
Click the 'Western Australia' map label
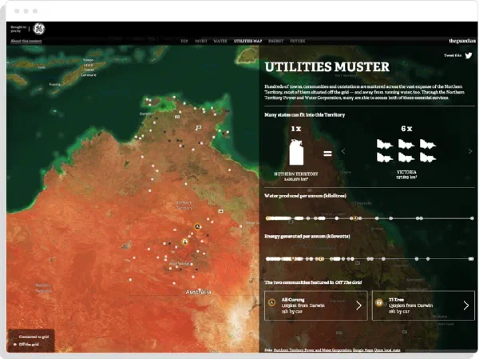(43, 288)
